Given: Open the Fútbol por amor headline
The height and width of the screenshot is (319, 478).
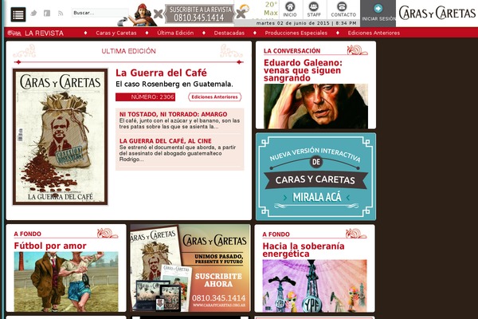Looking at the screenshot, I should click(50, 246).
